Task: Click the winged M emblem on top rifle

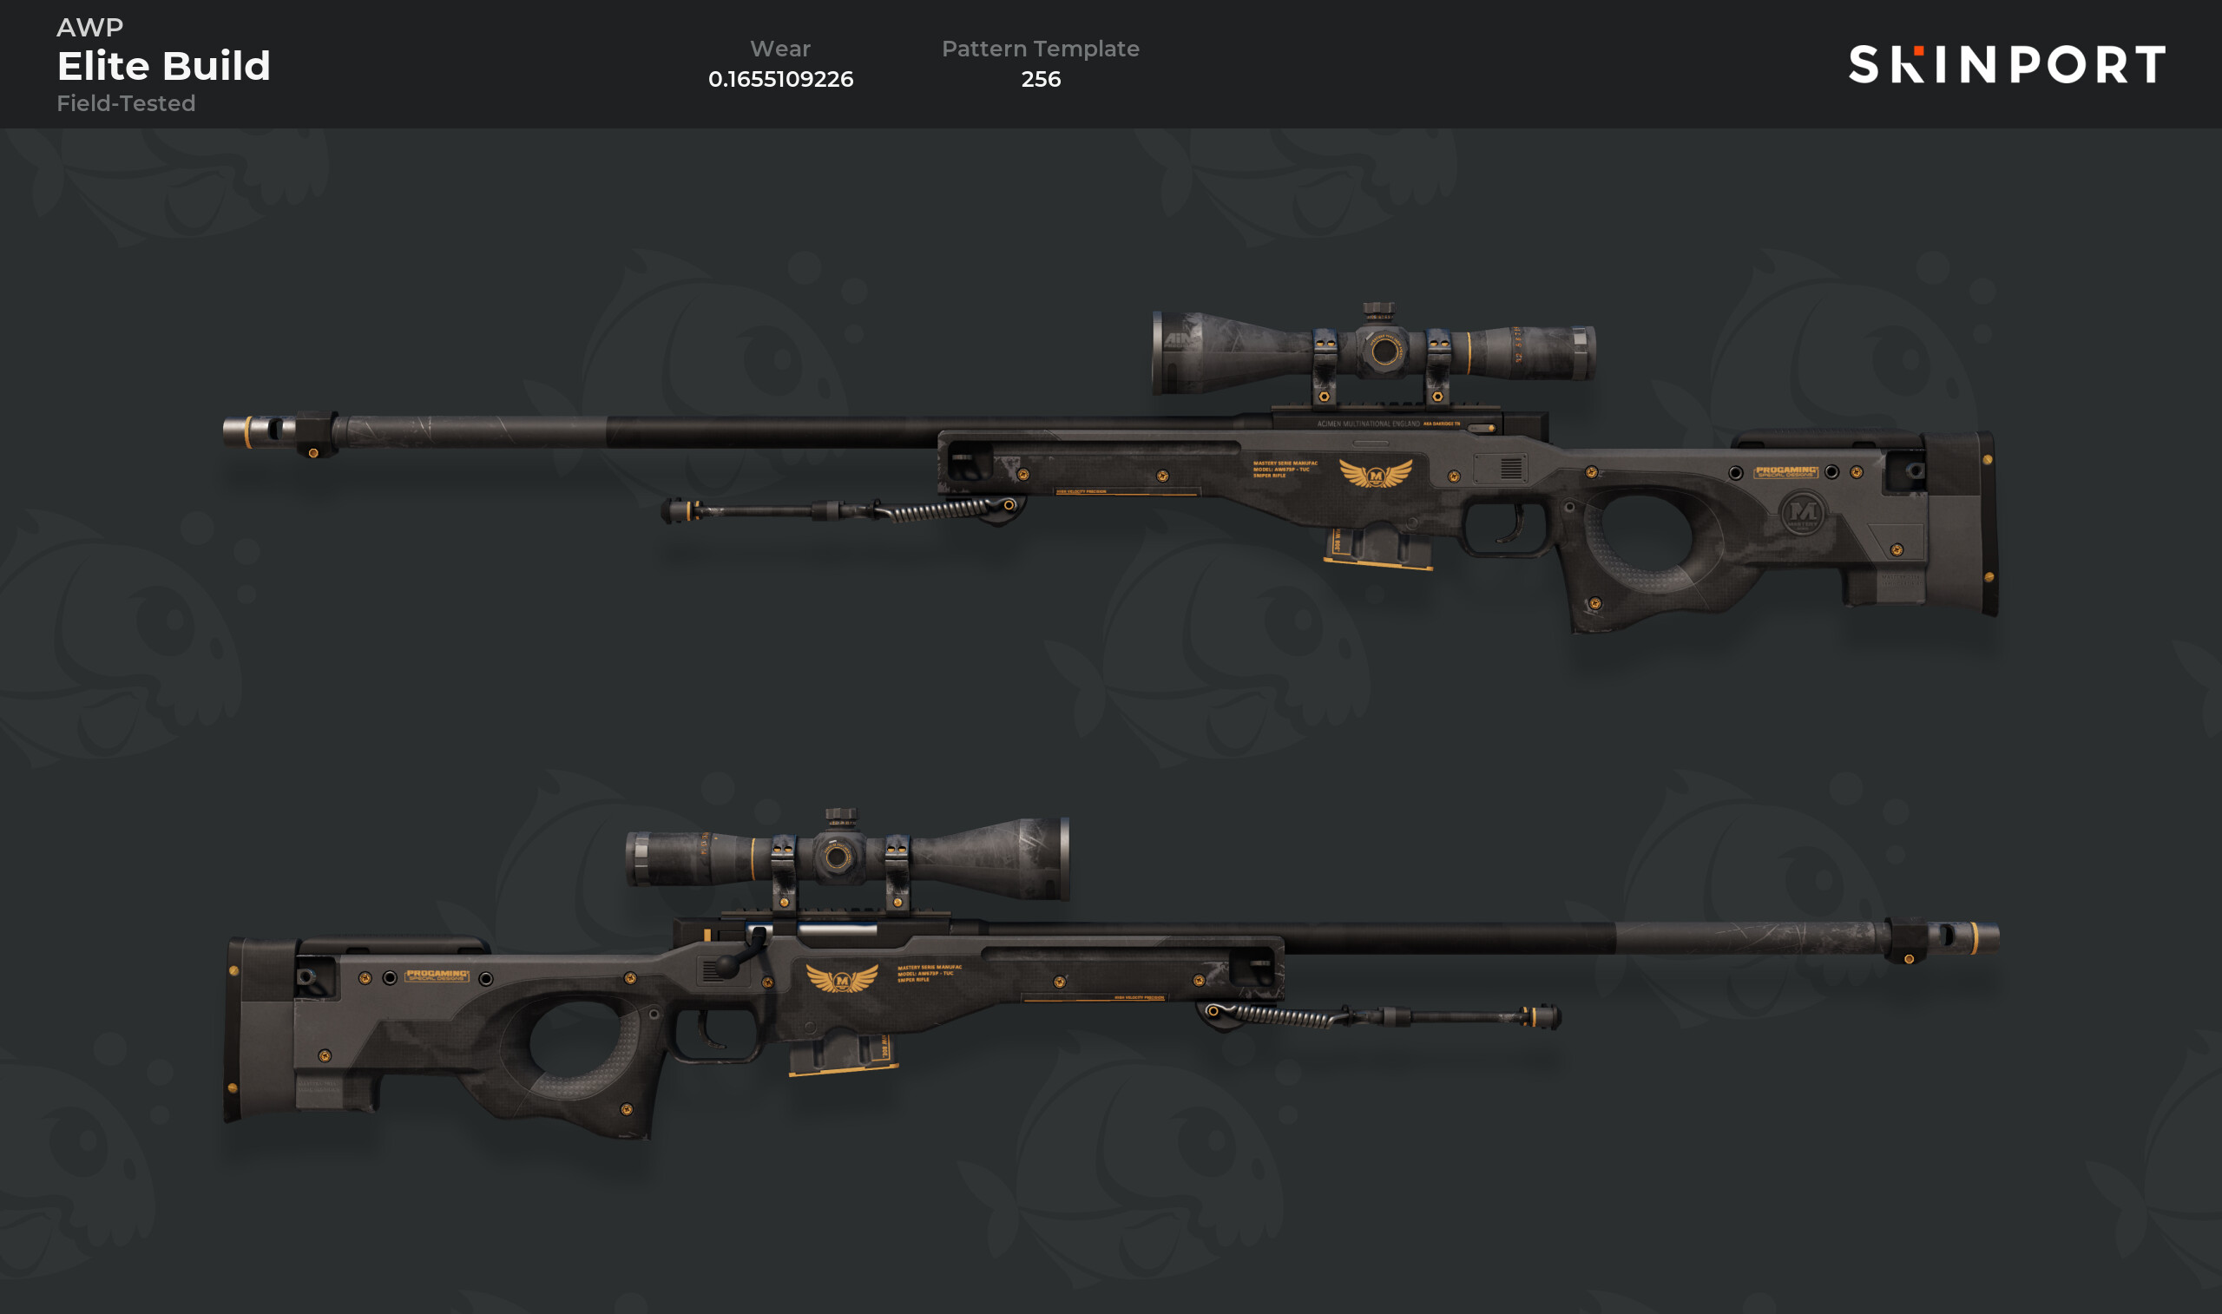Action: [x=1375, y=474]
